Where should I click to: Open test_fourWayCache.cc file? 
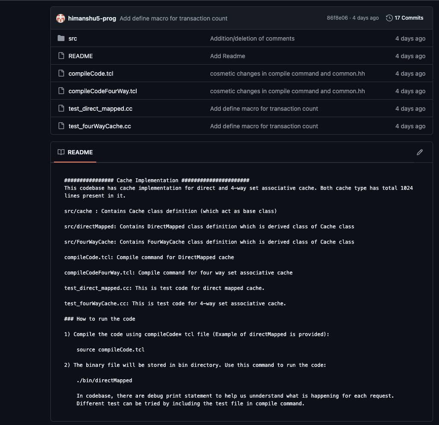point(100,126)
